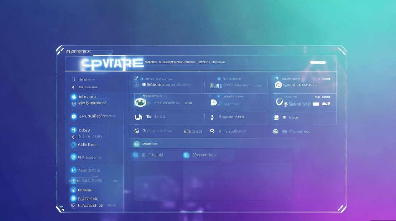The height and width of the screenshot is (221, 396).
Task: Click the headset icon at top of left sidebar
Action: 73,79
